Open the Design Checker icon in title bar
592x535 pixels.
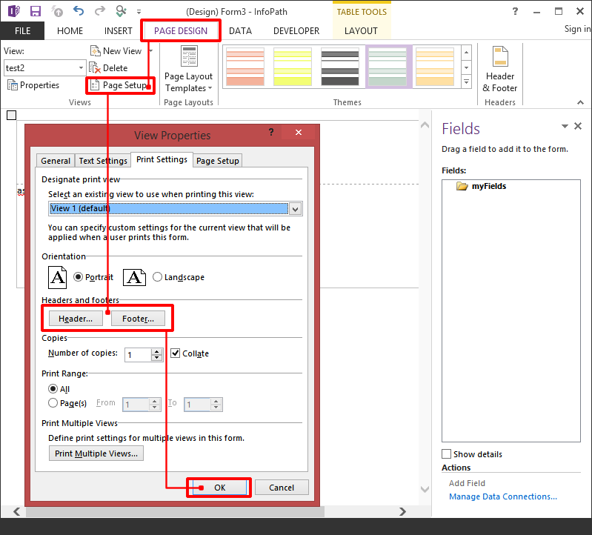121,11
